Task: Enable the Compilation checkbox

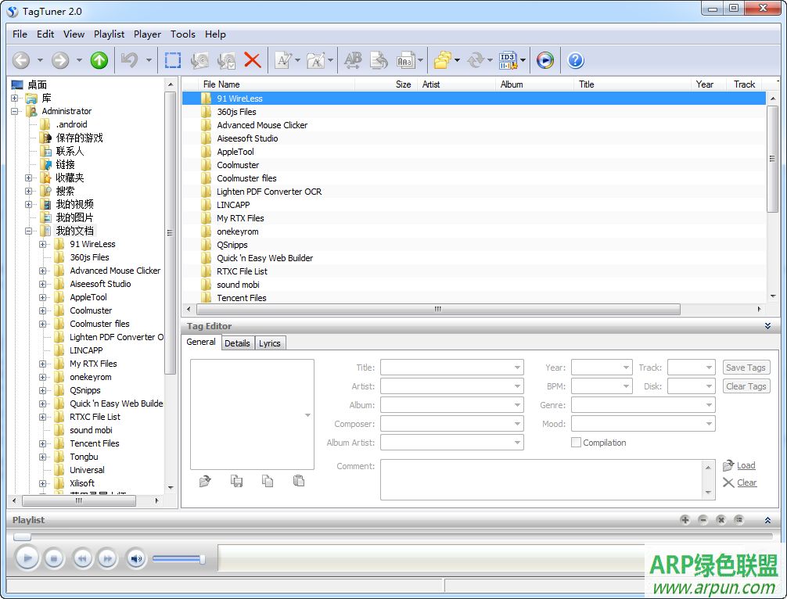Action: point(577,442)
